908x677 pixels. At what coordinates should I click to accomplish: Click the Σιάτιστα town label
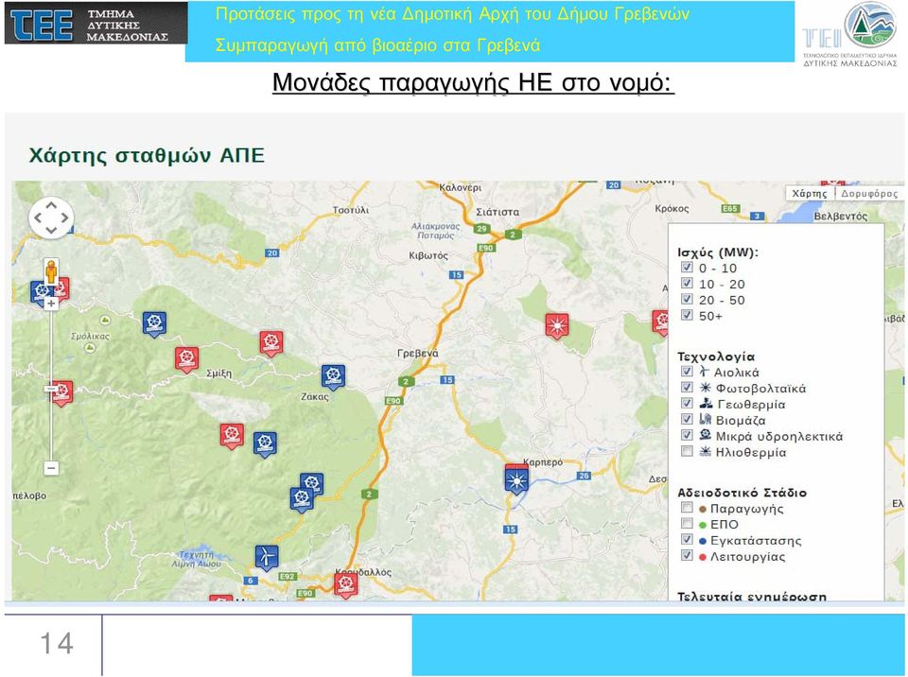point(498,212)
